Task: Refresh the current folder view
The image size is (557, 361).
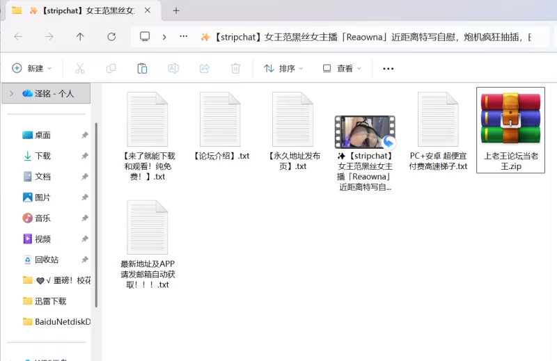Action: 111,37
